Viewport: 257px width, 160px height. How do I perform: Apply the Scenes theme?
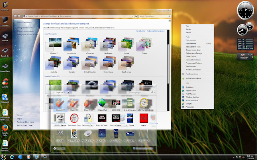145,46
